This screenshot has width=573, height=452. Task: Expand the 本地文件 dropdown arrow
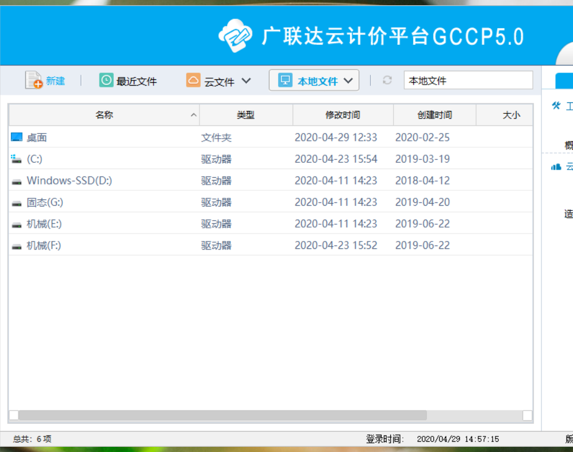click(348, 81)
